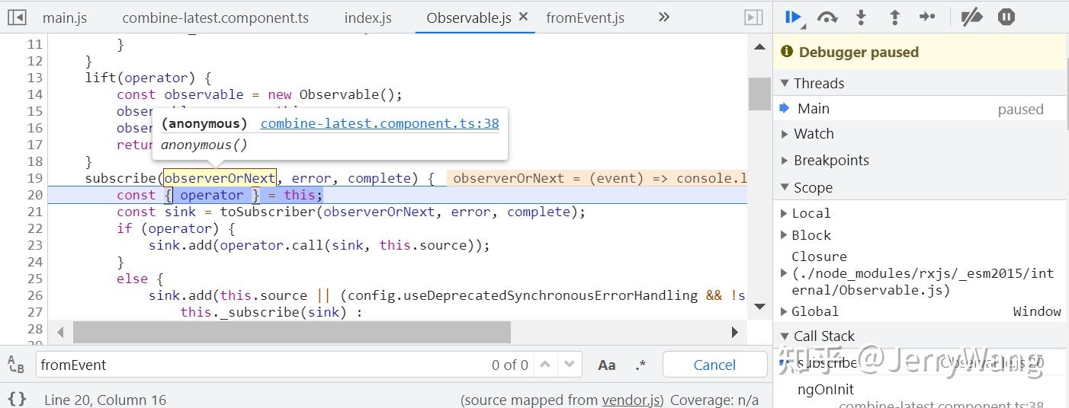Screen dimensions: 1069x408
Task: Select ngOnInit call stack frame
Action: (x=826, y=390)
